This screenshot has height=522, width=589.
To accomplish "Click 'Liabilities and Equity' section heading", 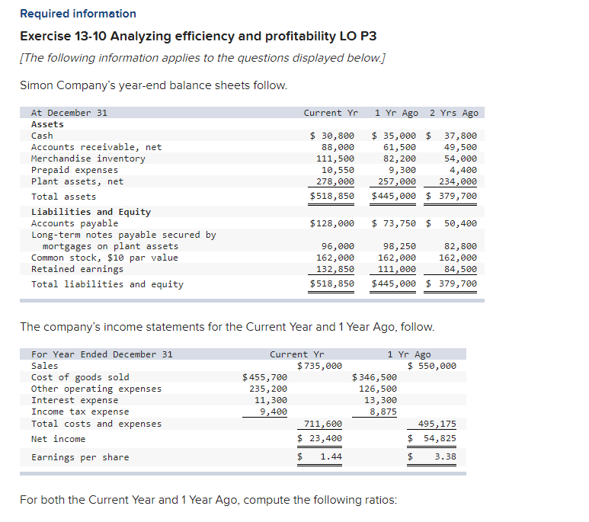I will pos(91,212).
